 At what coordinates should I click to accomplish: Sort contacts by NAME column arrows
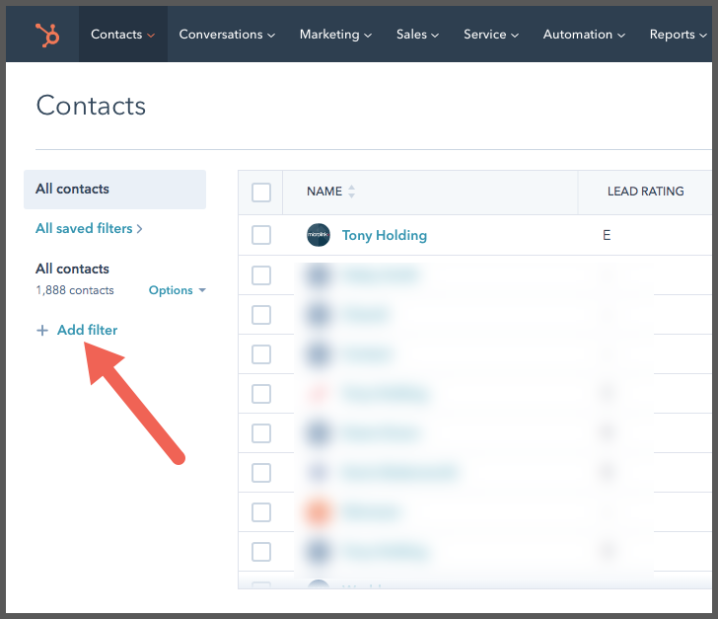pyautogui.click(x=352, y=192)
